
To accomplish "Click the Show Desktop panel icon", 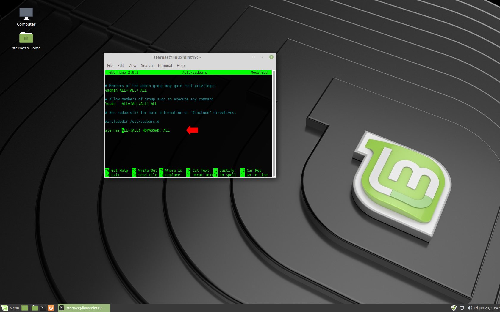I will pyautogui.click(x=25, y=308).
